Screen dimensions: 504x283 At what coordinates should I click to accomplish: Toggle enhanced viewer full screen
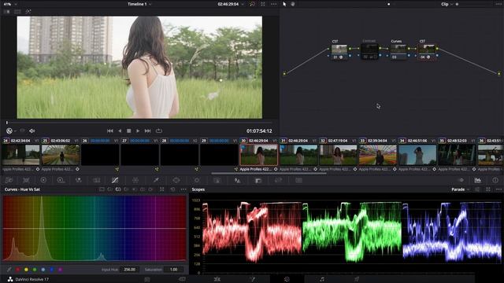pyautogui.click(x=263, y=4)
